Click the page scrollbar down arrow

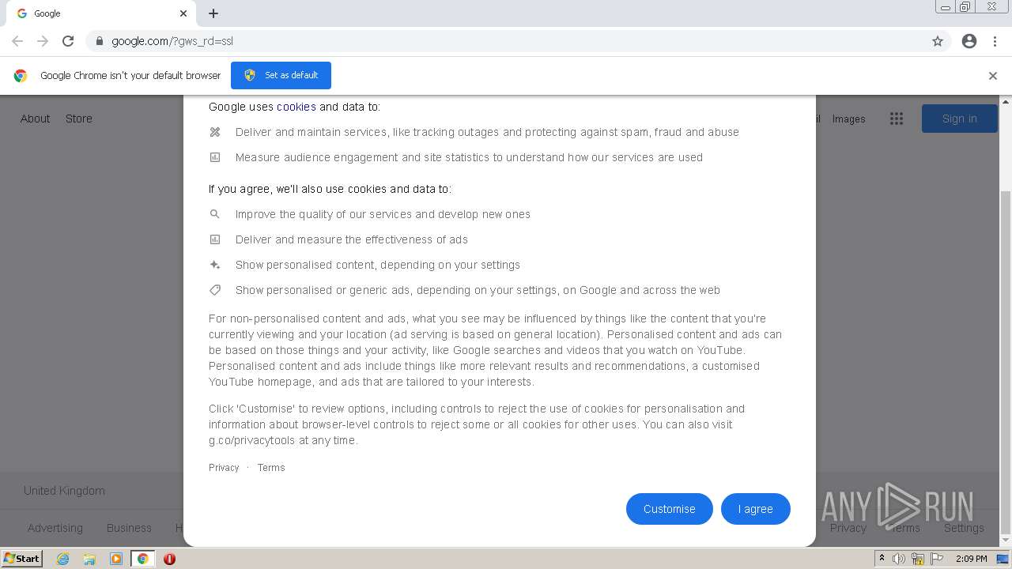1006,541
